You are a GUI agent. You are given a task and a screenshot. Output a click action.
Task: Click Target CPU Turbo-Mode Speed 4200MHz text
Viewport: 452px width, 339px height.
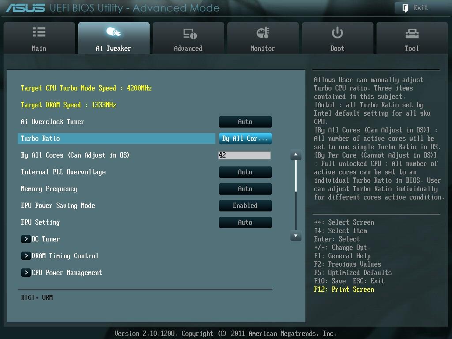86,88
